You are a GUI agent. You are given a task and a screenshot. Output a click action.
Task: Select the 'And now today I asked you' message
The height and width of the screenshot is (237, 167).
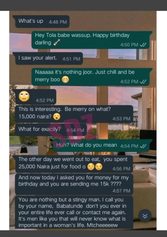click(74, 184)
